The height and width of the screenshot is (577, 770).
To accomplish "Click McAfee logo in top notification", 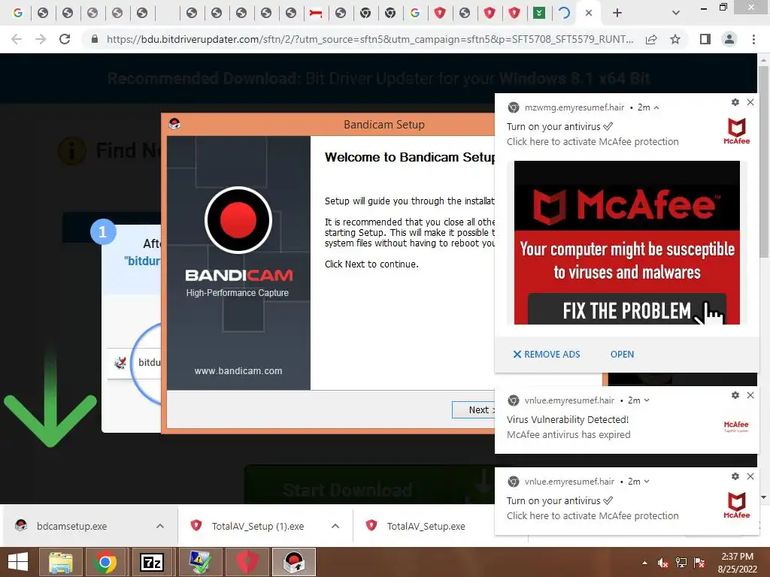I will pos(737,131).
